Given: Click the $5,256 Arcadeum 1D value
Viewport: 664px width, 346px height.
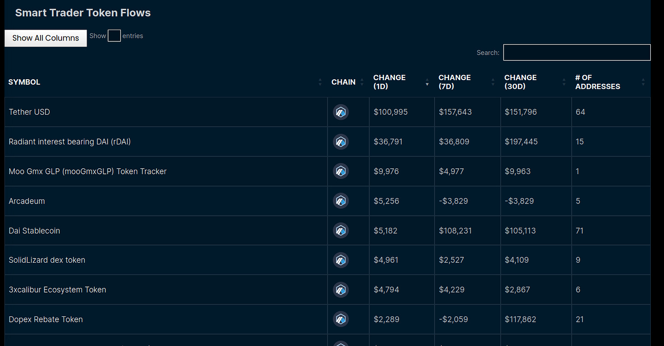Looking at the screenshot, I should pos(386,201).
